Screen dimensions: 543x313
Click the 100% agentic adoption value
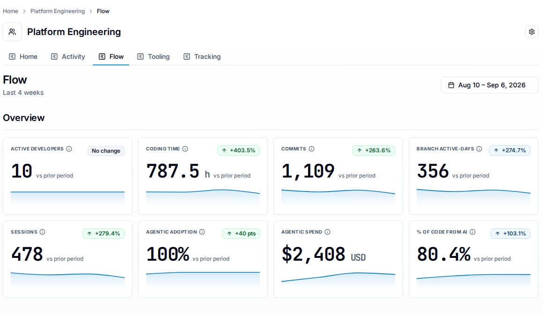(168, 254)
